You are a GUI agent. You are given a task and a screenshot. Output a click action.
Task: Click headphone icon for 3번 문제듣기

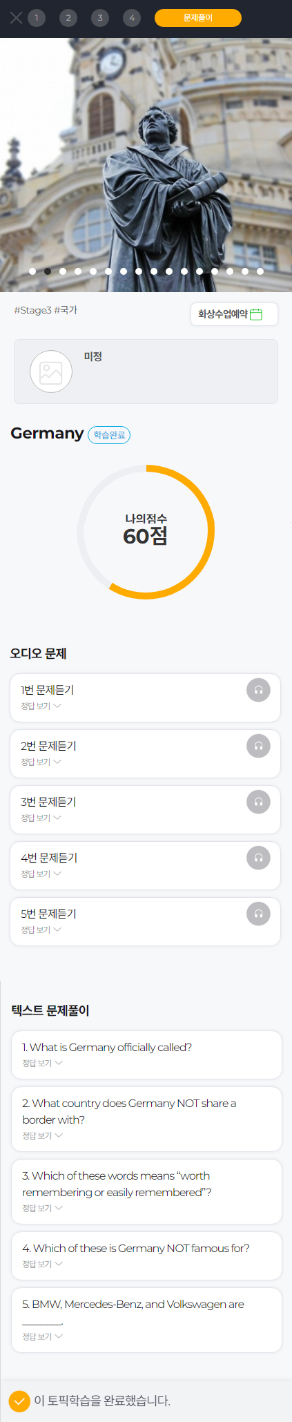(x=258, y=802)
